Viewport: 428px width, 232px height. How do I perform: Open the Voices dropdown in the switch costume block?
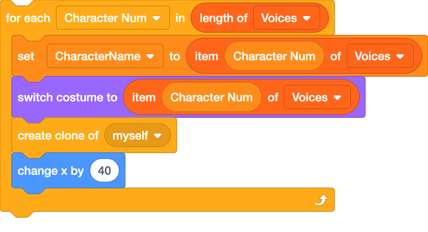317,97
